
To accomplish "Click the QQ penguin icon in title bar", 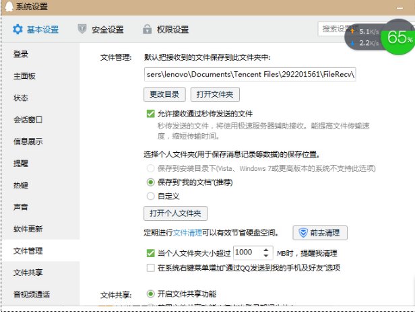I will pyautogui.click(x=9, y=6).
